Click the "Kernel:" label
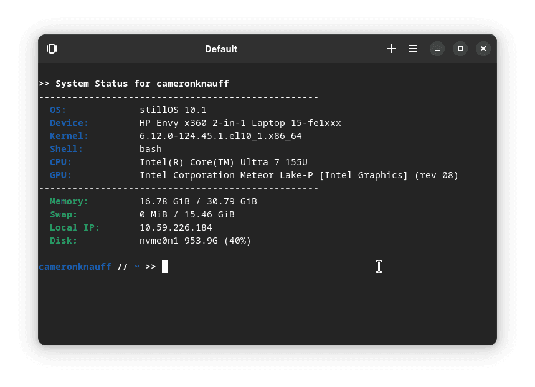535x387 pixels. point(69,136)
